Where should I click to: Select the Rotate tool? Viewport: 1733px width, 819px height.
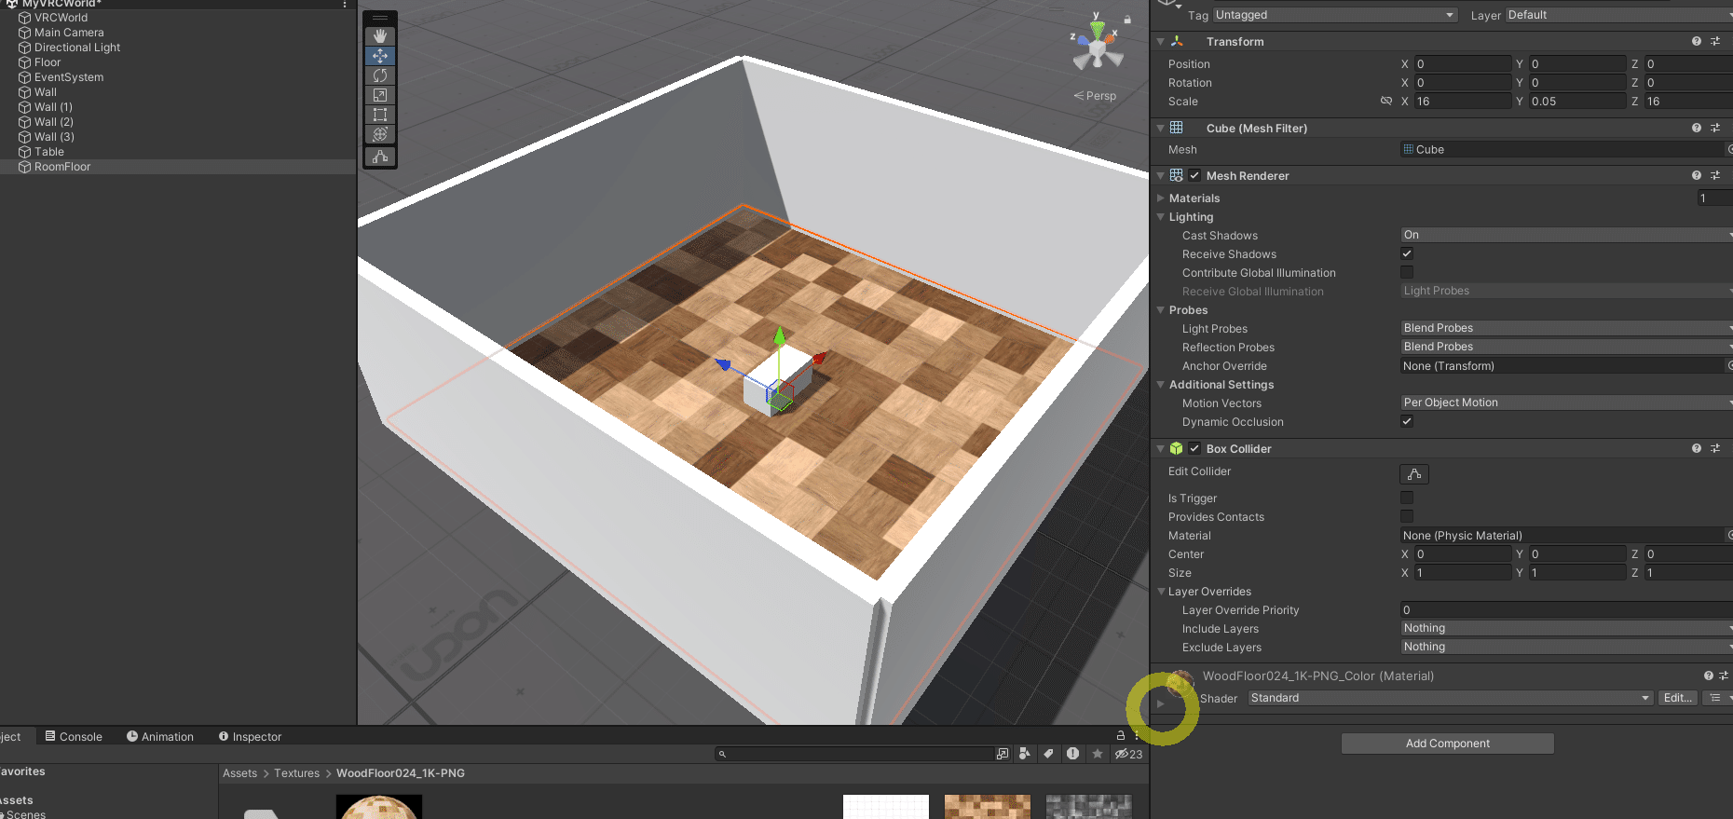[x=380, y=75]
